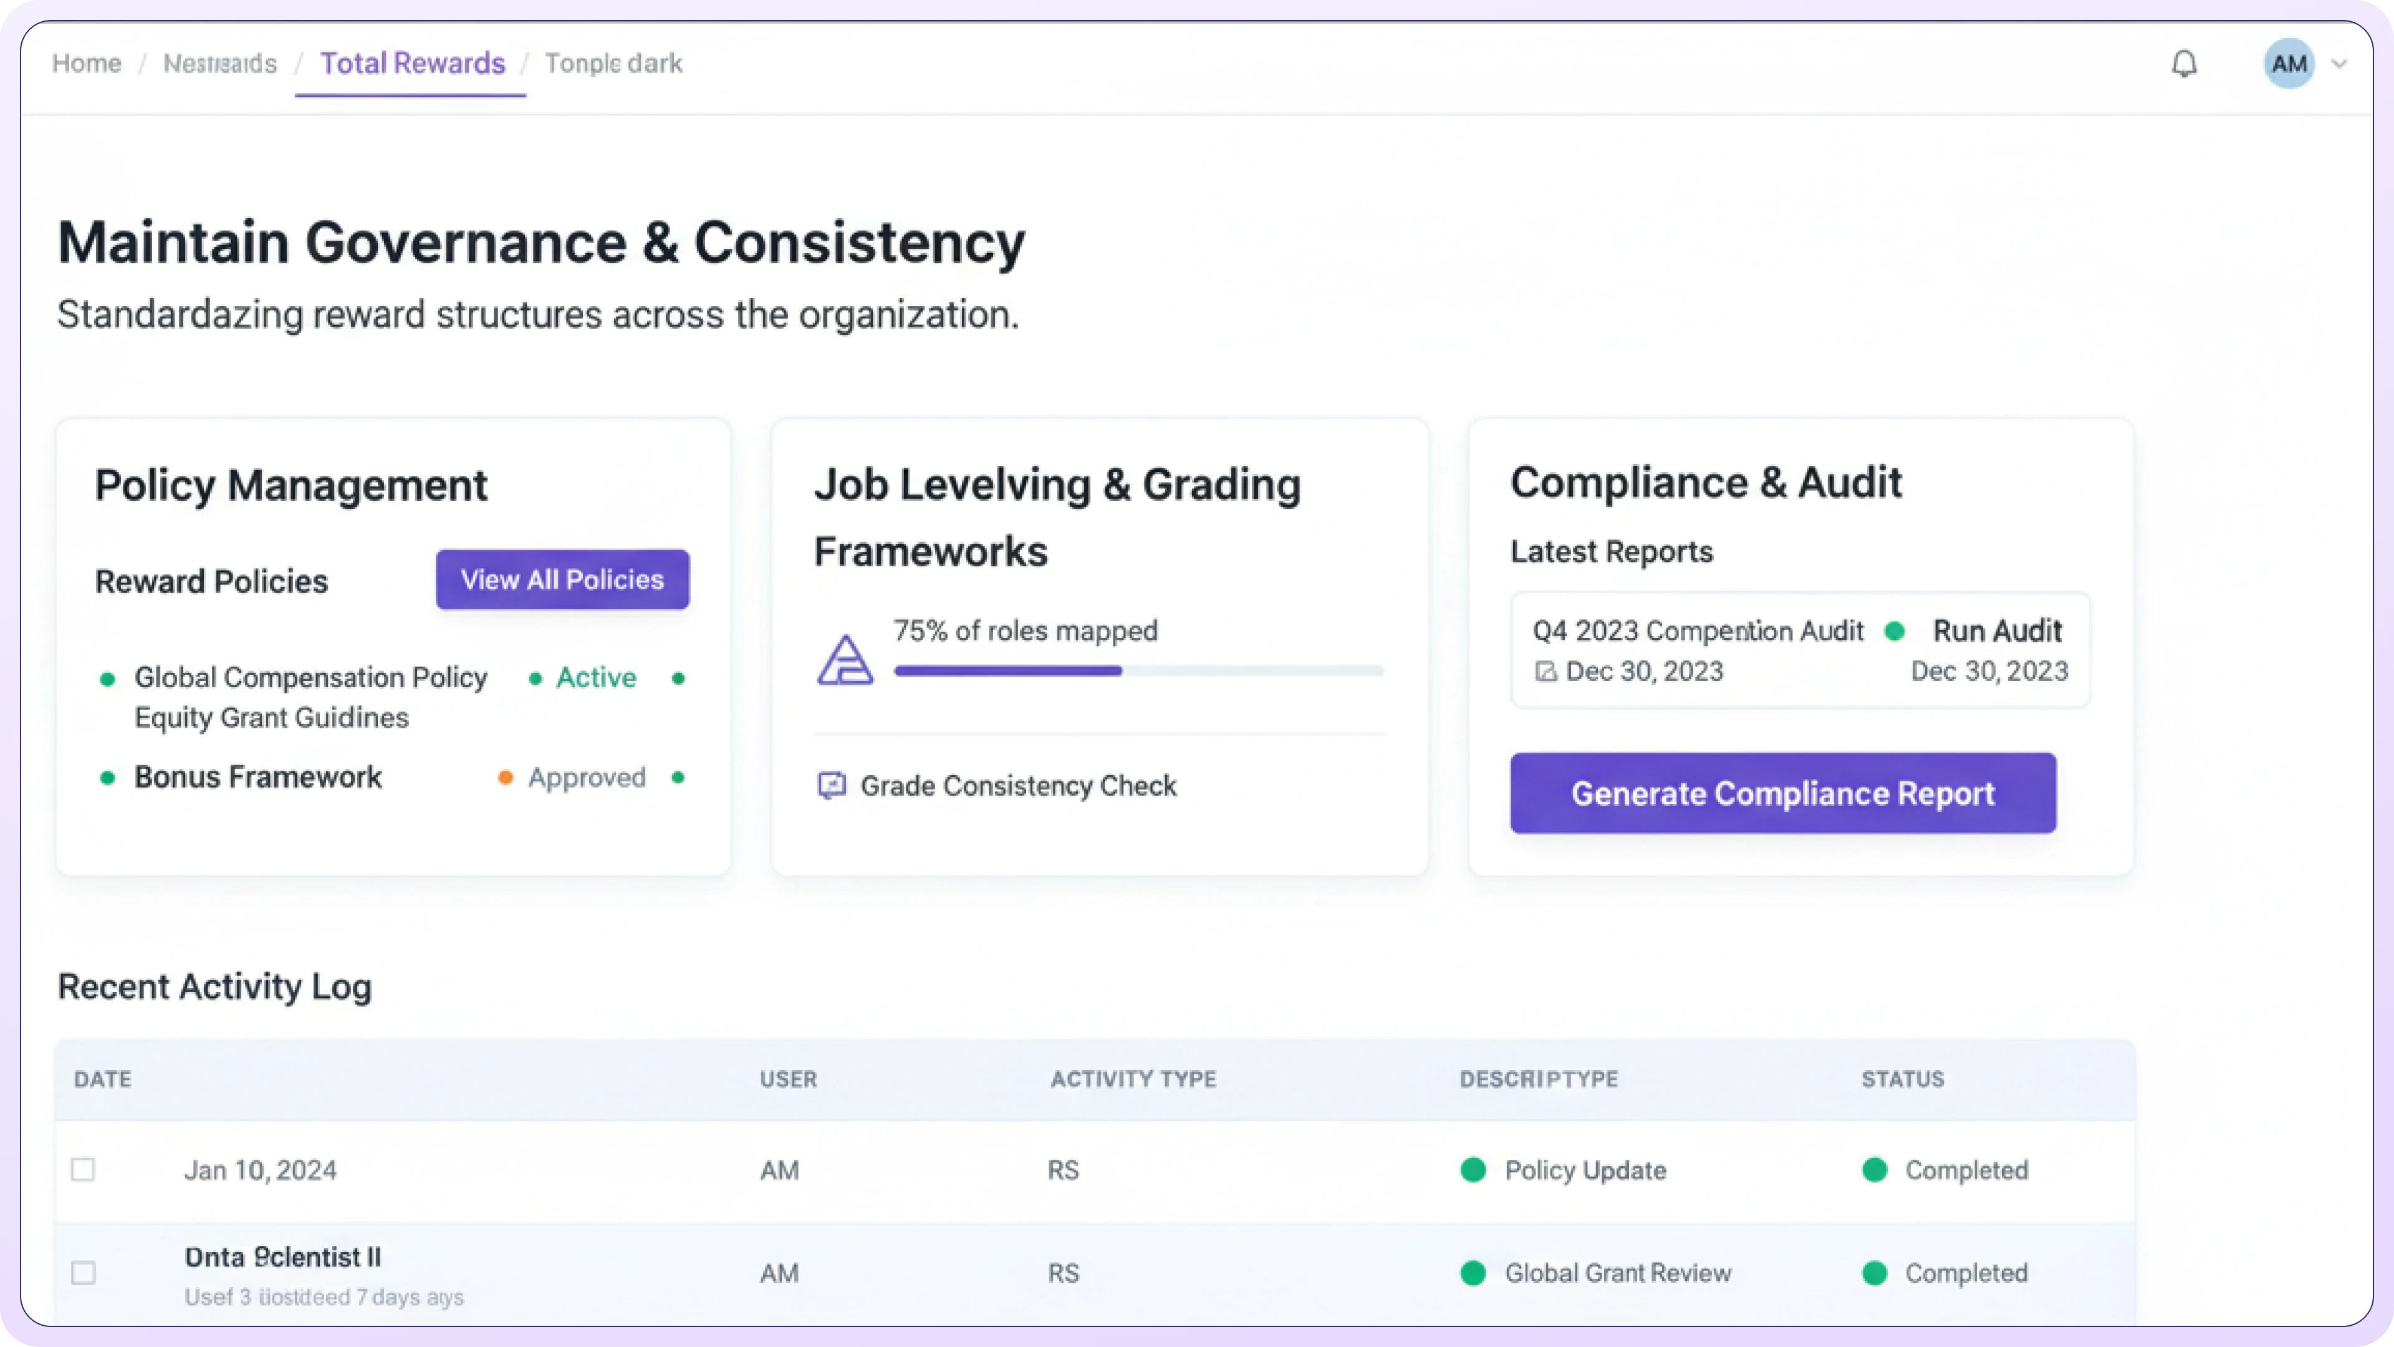Click the AM user avatar
The image size is (2394, 1347).
[2288, 64]
